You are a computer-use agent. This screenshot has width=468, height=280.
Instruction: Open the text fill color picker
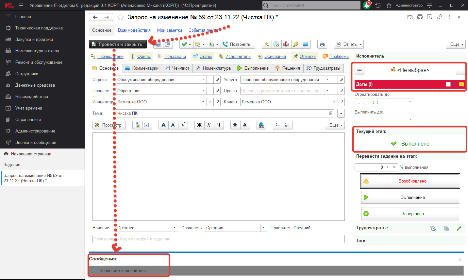point(235,125)
